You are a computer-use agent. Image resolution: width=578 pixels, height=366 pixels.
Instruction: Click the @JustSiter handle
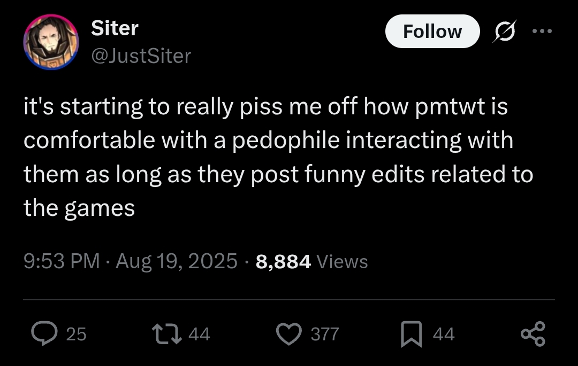(141, 56)
